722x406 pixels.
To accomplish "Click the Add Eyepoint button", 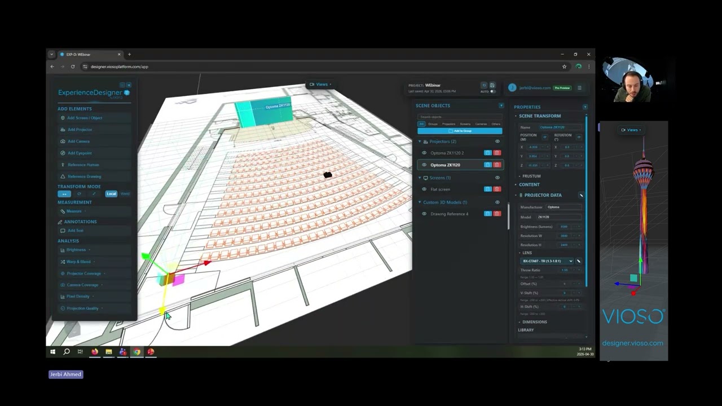I will [x=94, y=153].
